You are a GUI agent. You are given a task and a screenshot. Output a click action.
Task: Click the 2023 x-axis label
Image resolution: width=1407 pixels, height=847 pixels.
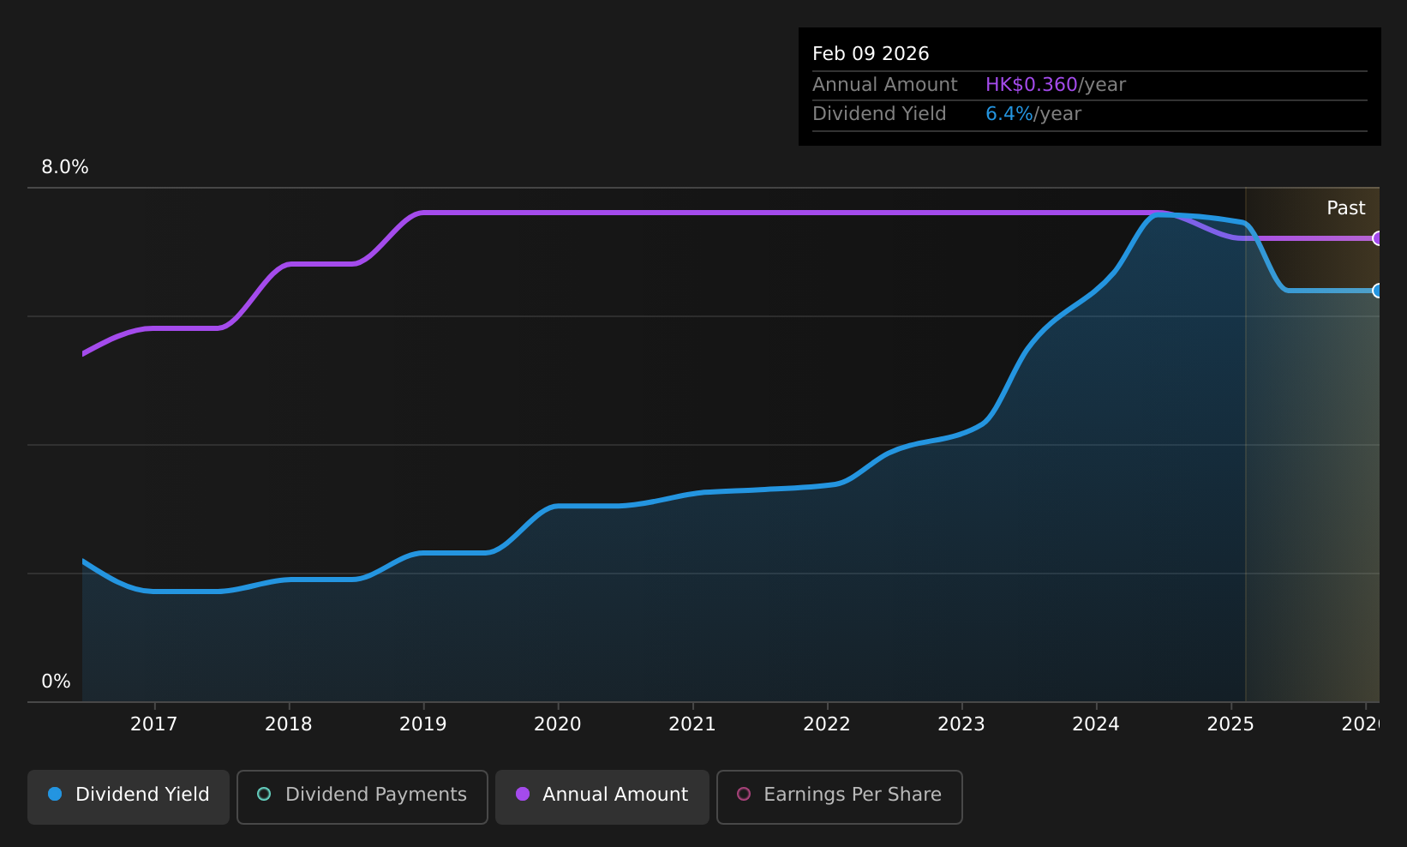click(x=961, y=724)
